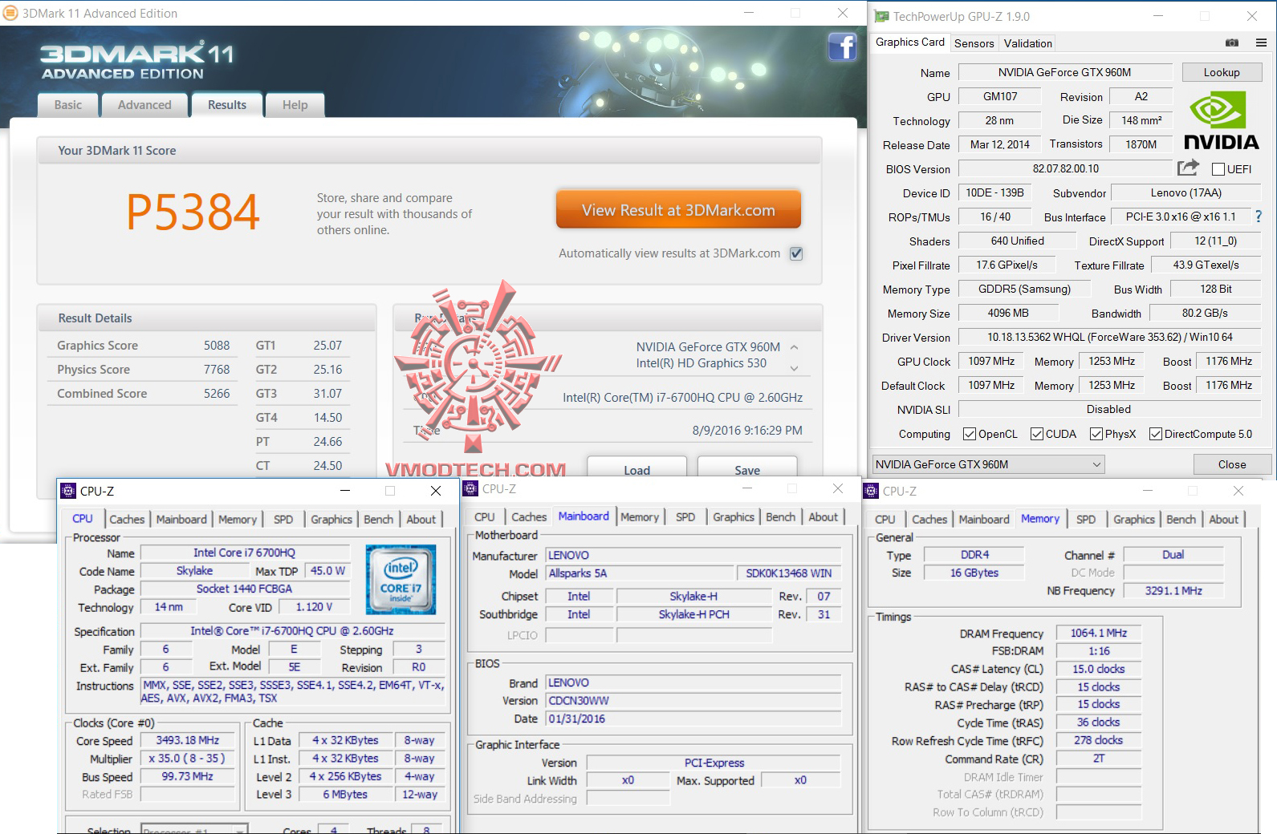The width and height of the screenshot is (1277, 834).
Task: Toggle the UEFI checkbox in GPU-Z
Action: (x=1218, y=169)
